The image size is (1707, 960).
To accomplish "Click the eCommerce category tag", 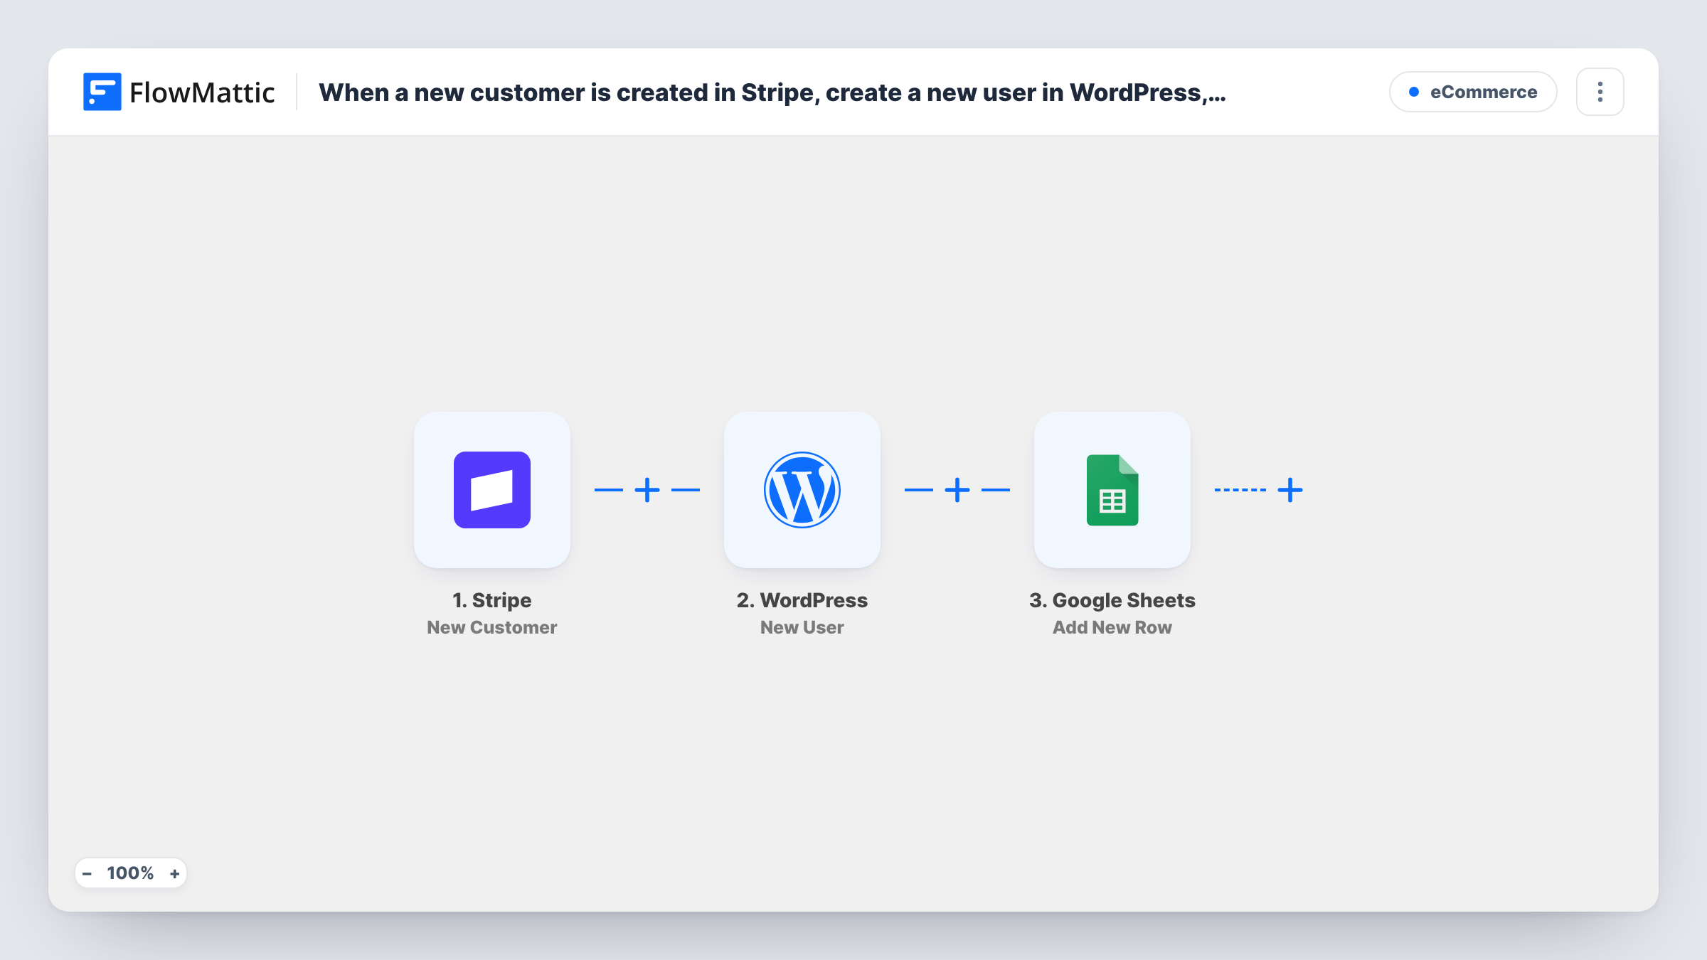I will point(1473,92).
